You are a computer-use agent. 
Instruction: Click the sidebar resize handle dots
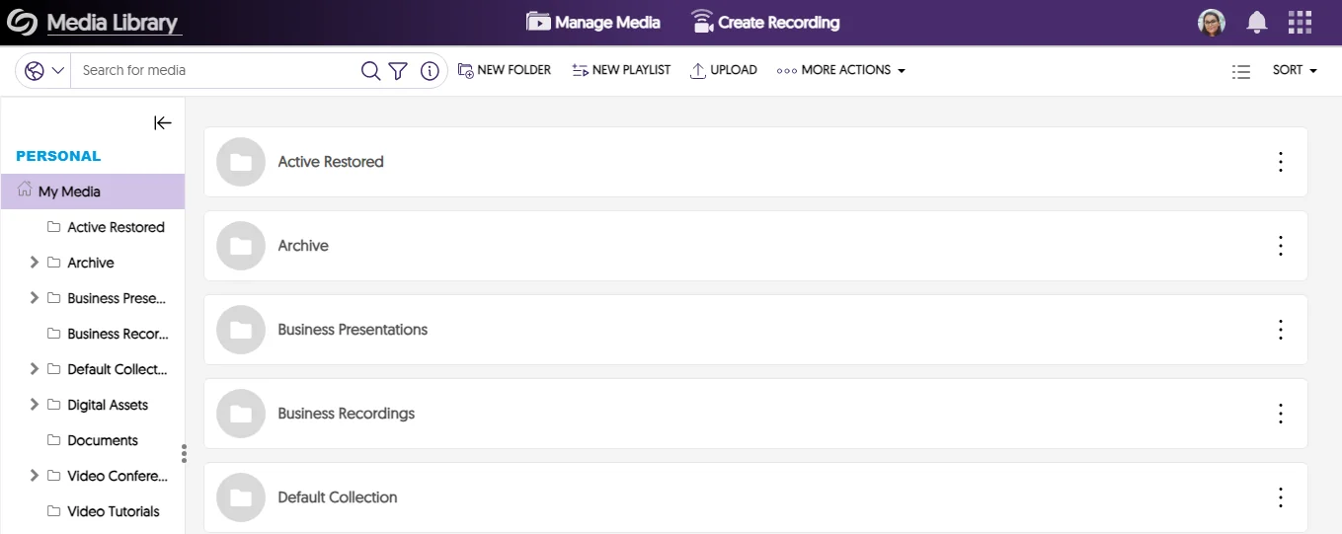click(184, 453)
